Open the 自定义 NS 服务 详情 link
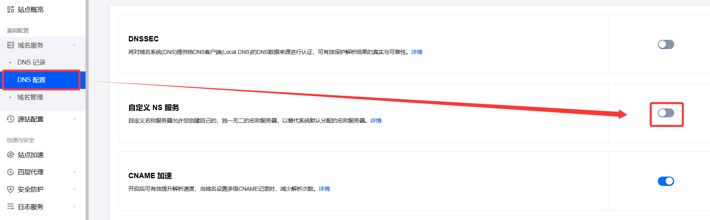This screenshot has width=710, height=220. coord(376,121)
